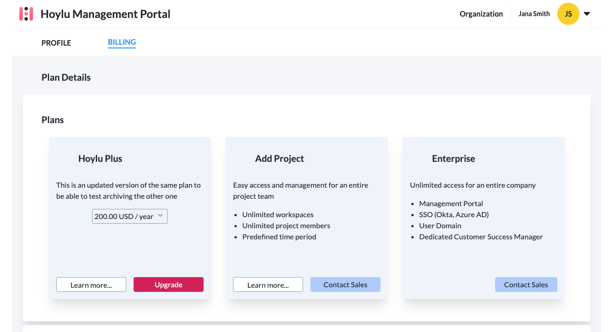Click Learn more on Add Project
The width and height of the screenshot is (614, 332).
[268, 285]
